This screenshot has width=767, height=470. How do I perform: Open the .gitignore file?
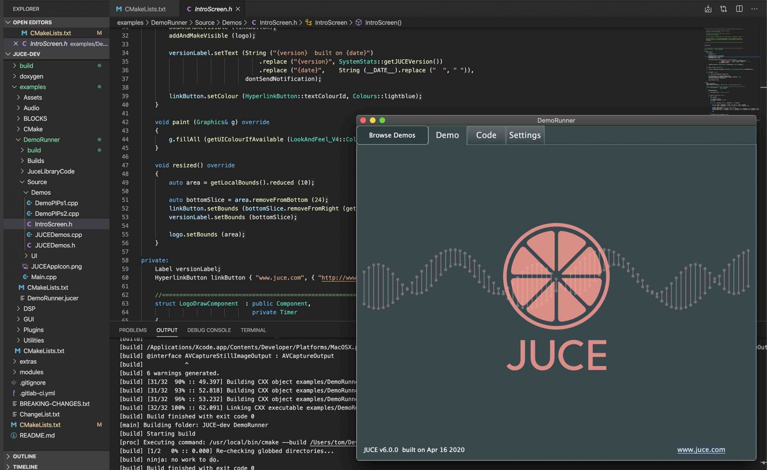tap(32, 383)
